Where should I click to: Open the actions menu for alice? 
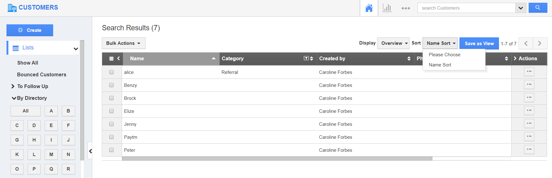tap(529, 72)
